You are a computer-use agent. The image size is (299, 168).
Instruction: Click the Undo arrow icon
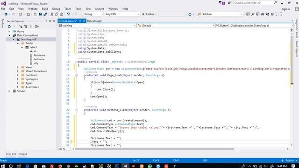point(68,14)
